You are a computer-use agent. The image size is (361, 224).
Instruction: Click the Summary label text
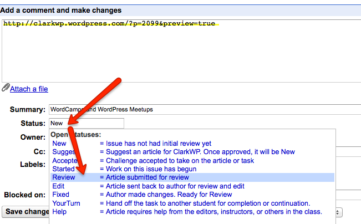[27, 110]
